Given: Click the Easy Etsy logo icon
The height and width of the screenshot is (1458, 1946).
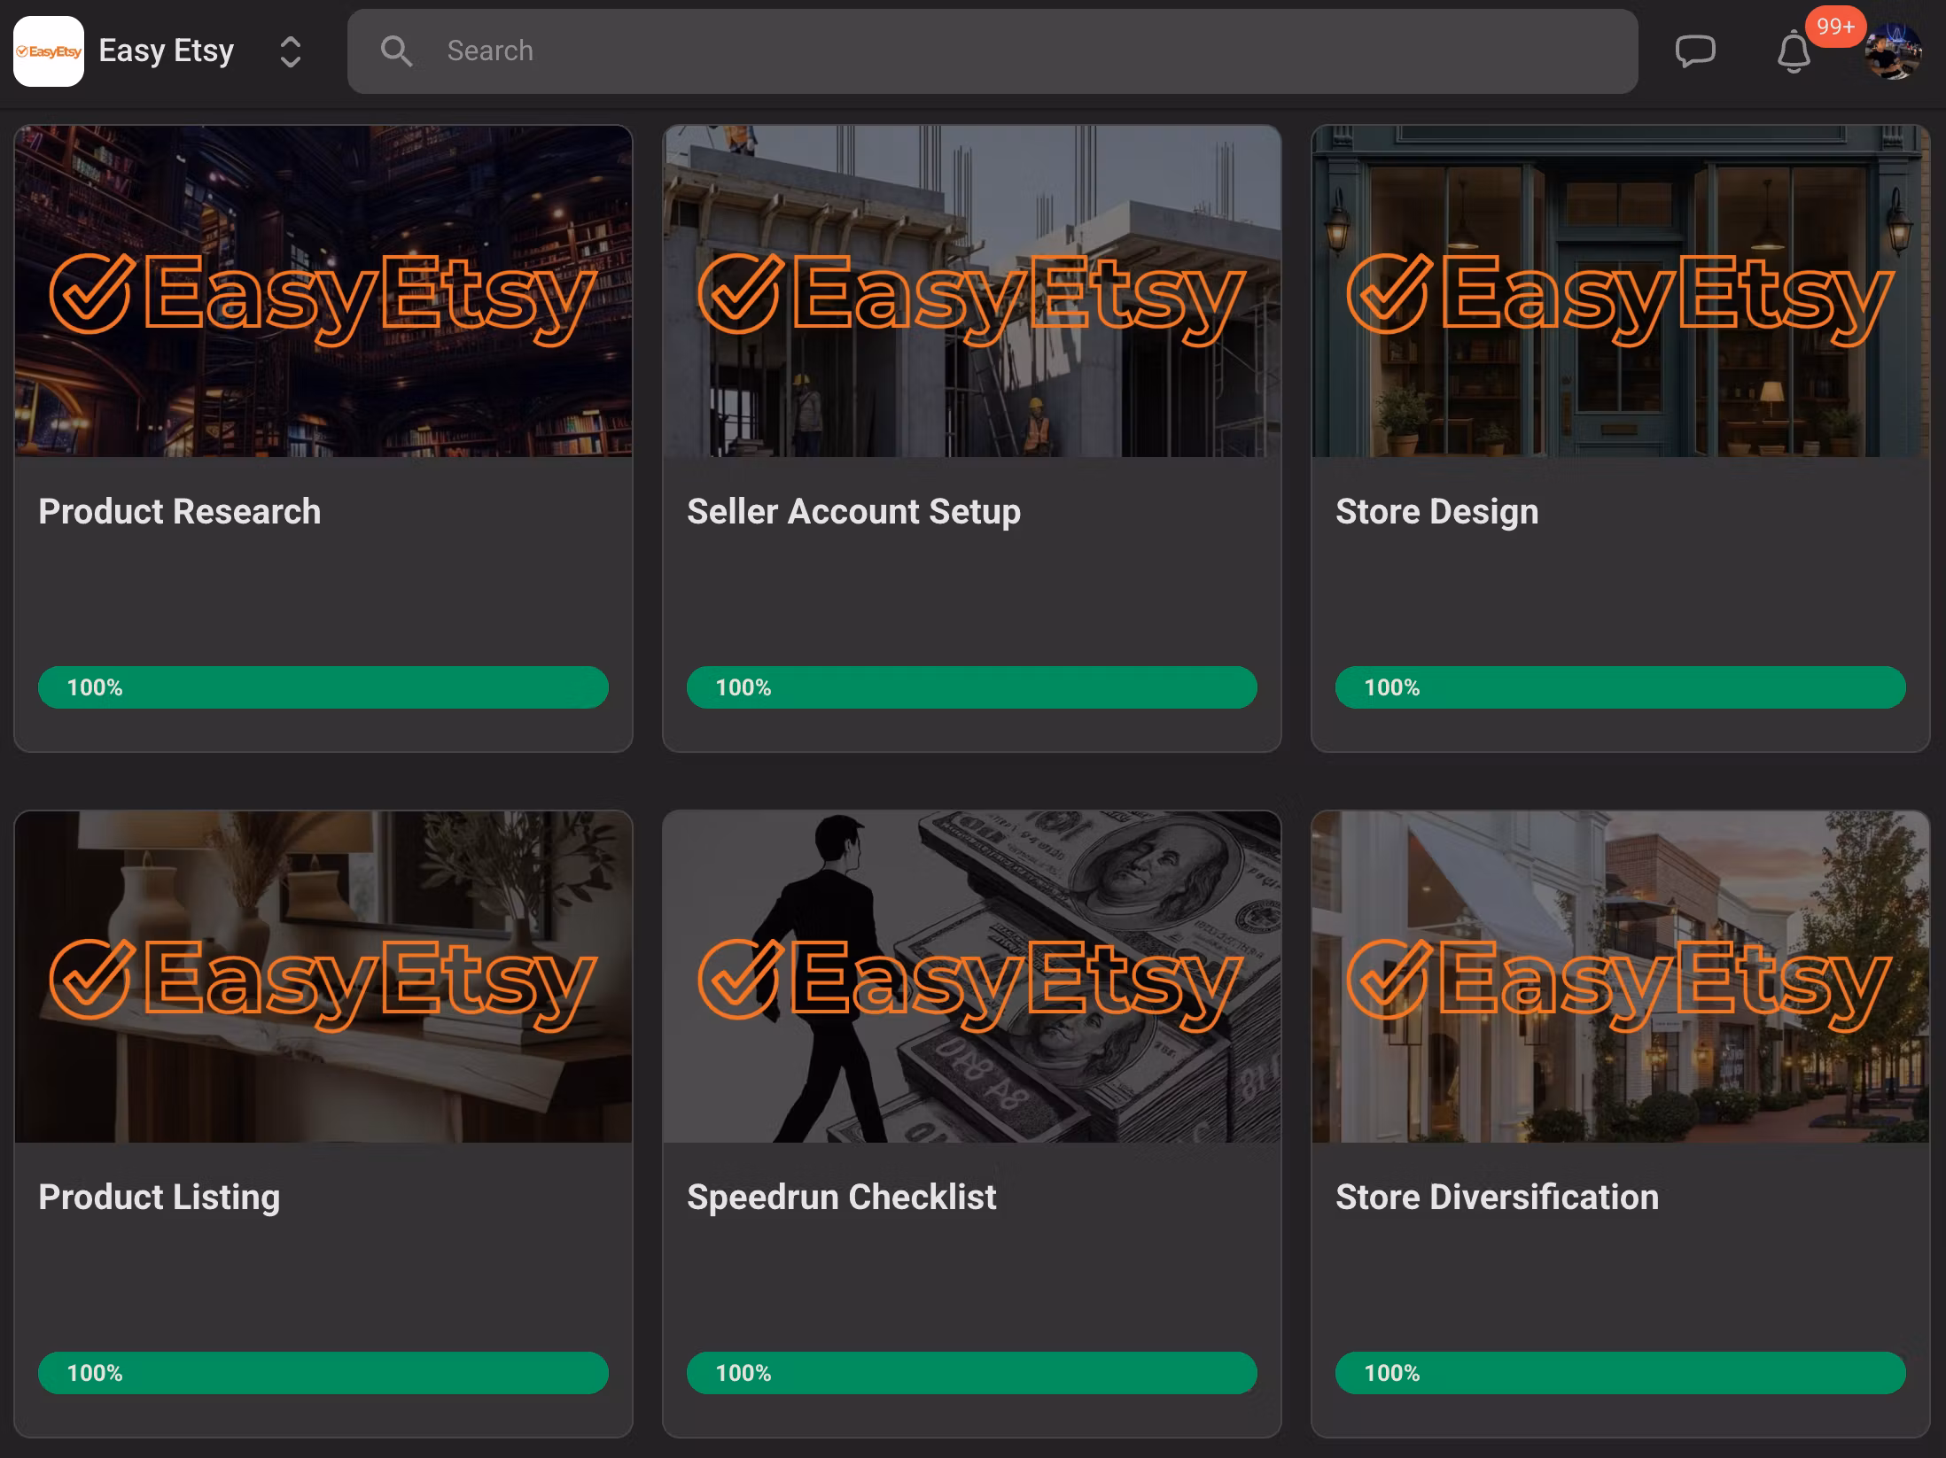Looking at the screenshot, I should point(49,51).
